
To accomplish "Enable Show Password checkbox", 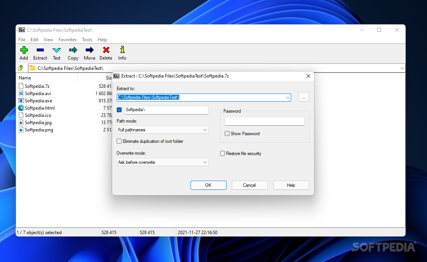I will tap(227, 133).
